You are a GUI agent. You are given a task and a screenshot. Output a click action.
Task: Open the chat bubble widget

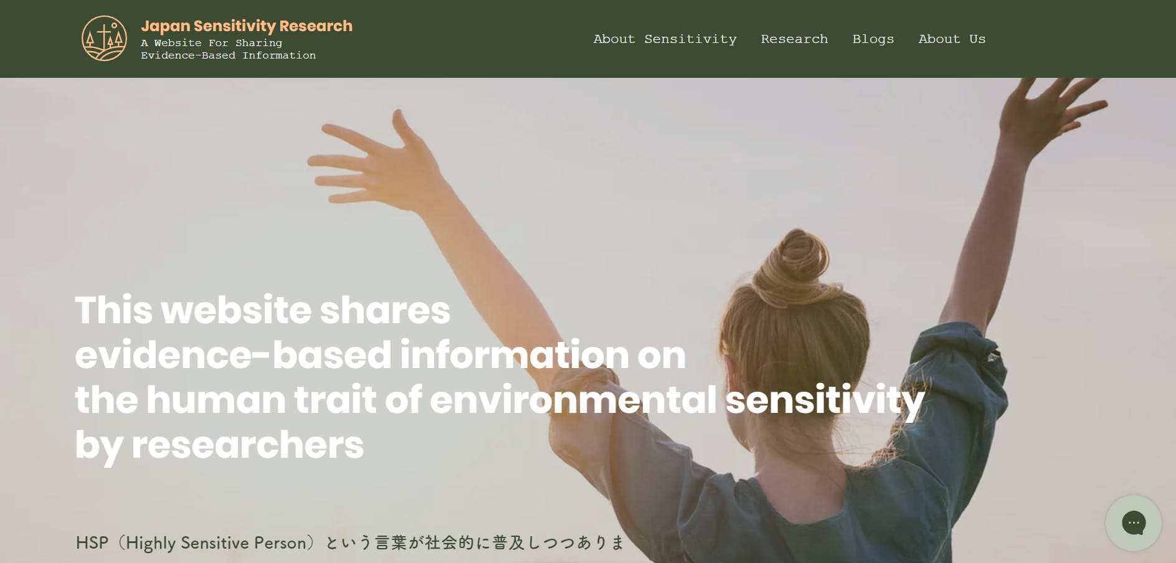coord(1133,523)
